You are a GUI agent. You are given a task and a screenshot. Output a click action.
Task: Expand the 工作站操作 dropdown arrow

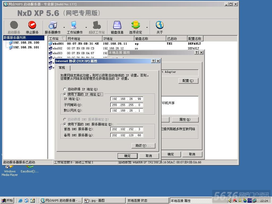click(86, 27)
